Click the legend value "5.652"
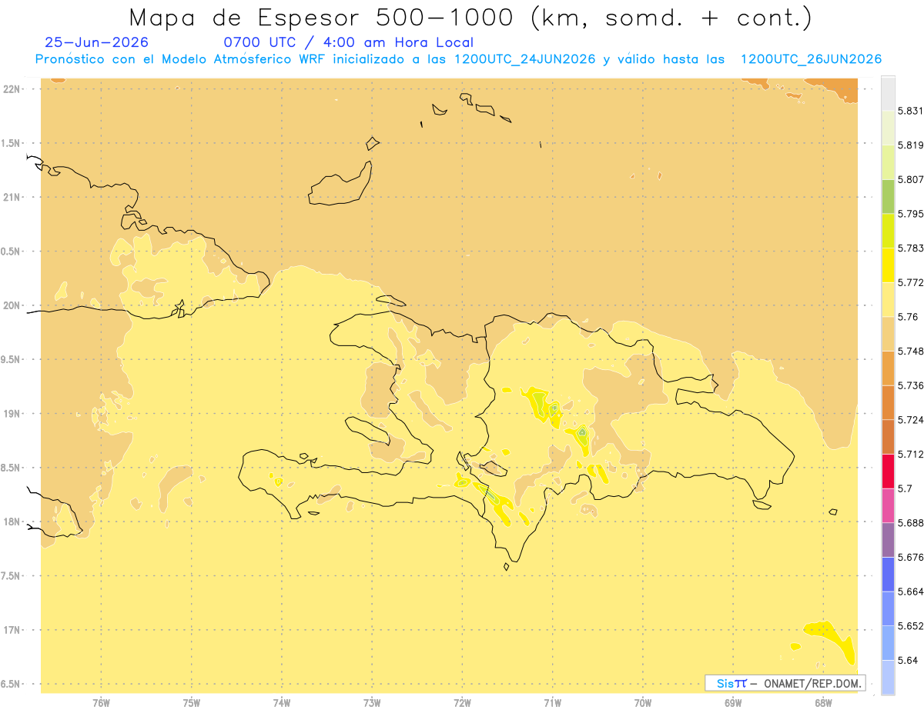This screenshot has height=713, width=924. 910,626
